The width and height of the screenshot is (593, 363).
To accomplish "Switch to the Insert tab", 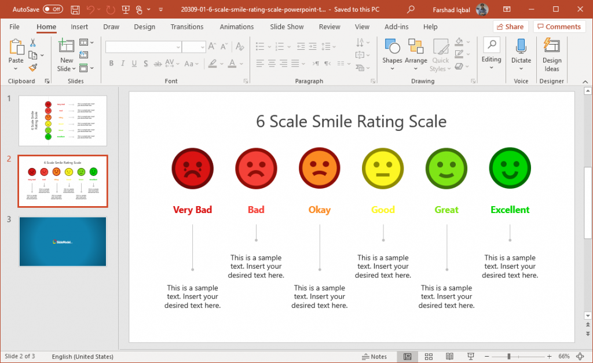I will [x=79, y=27].
